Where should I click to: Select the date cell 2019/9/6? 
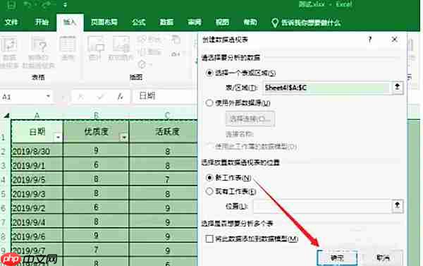pos(37,236)
